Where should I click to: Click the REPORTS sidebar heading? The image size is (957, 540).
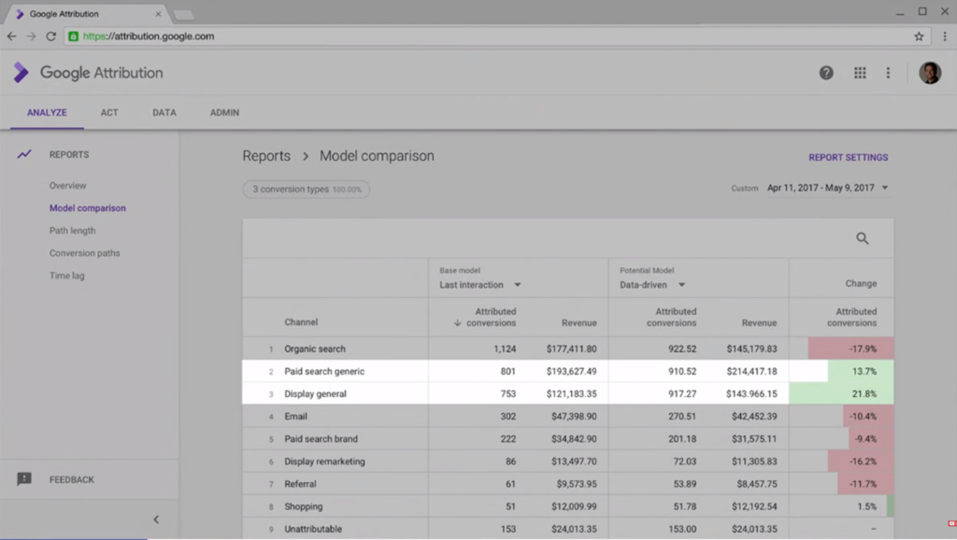click(x=69, y=155)
